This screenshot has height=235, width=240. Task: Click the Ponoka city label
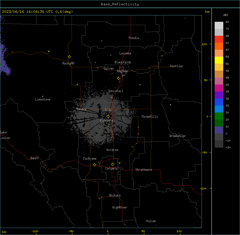(x=134, y=38)
